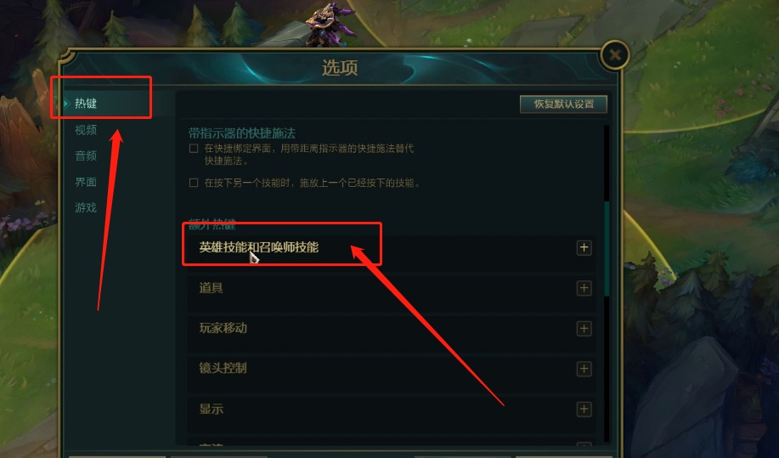Viewport: 779px width, 458px height.
Task: Switch to the 音频 settings tab
Action: pyautogui.click(x=86, y=156)
